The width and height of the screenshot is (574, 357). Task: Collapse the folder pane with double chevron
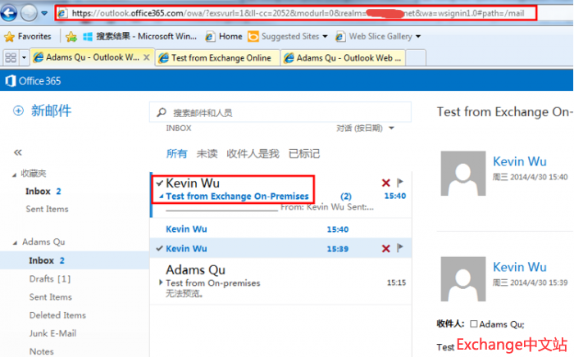pos(18,152)
